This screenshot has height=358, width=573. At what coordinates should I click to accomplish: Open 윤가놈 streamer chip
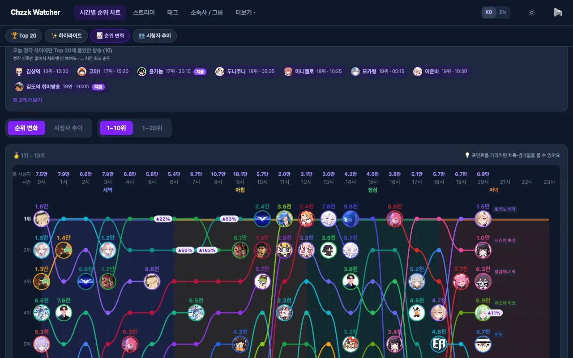coord(172,72)
